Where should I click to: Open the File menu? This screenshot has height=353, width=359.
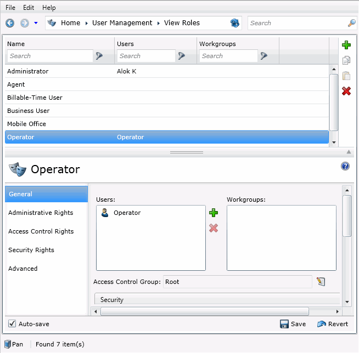click(x=10, y=8)
